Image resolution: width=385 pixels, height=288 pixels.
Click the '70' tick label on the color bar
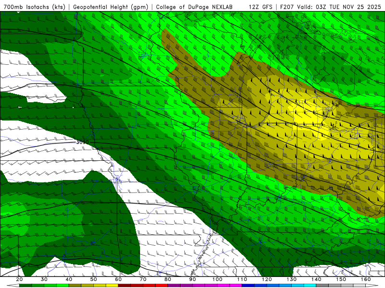coord(143,279)
